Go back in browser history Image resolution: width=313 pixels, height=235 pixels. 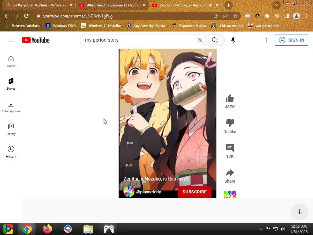tap(7, 16)
